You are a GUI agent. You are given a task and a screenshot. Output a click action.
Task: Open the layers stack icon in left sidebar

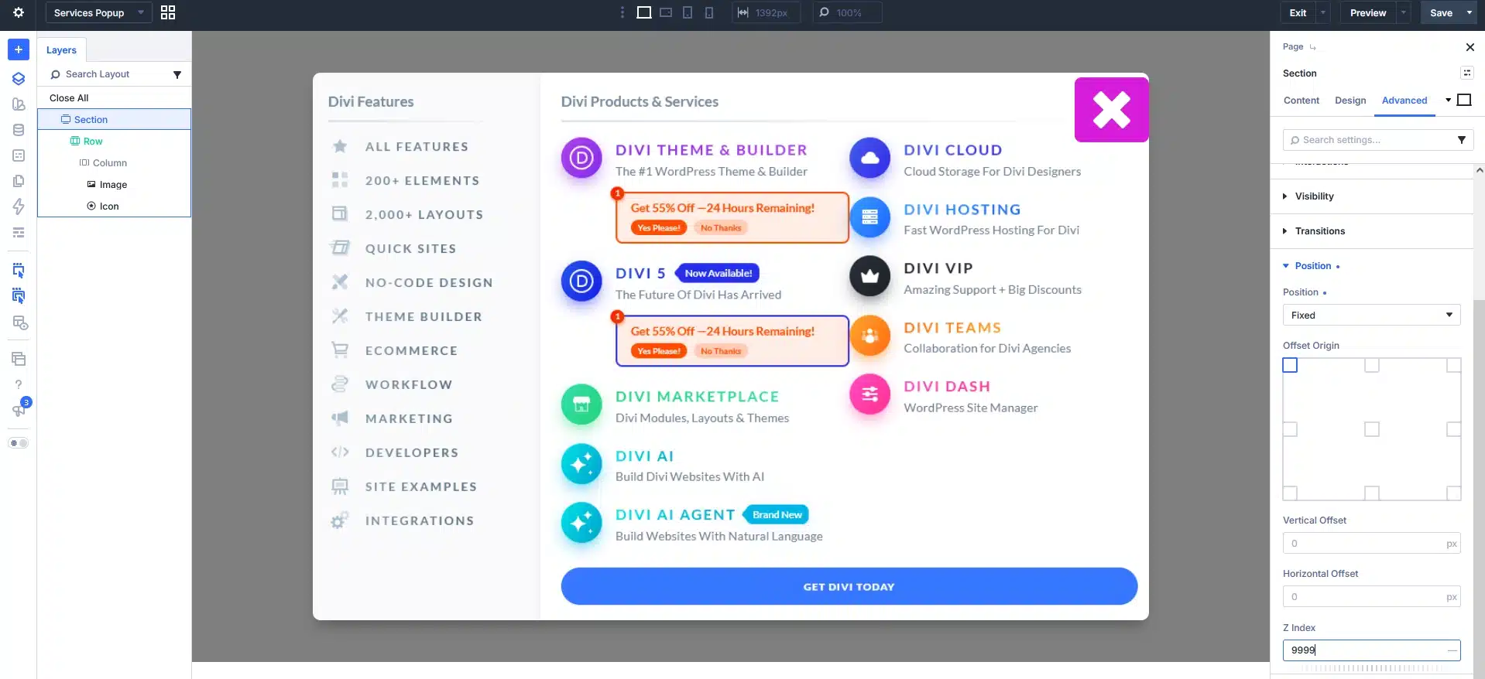point(19,78)
